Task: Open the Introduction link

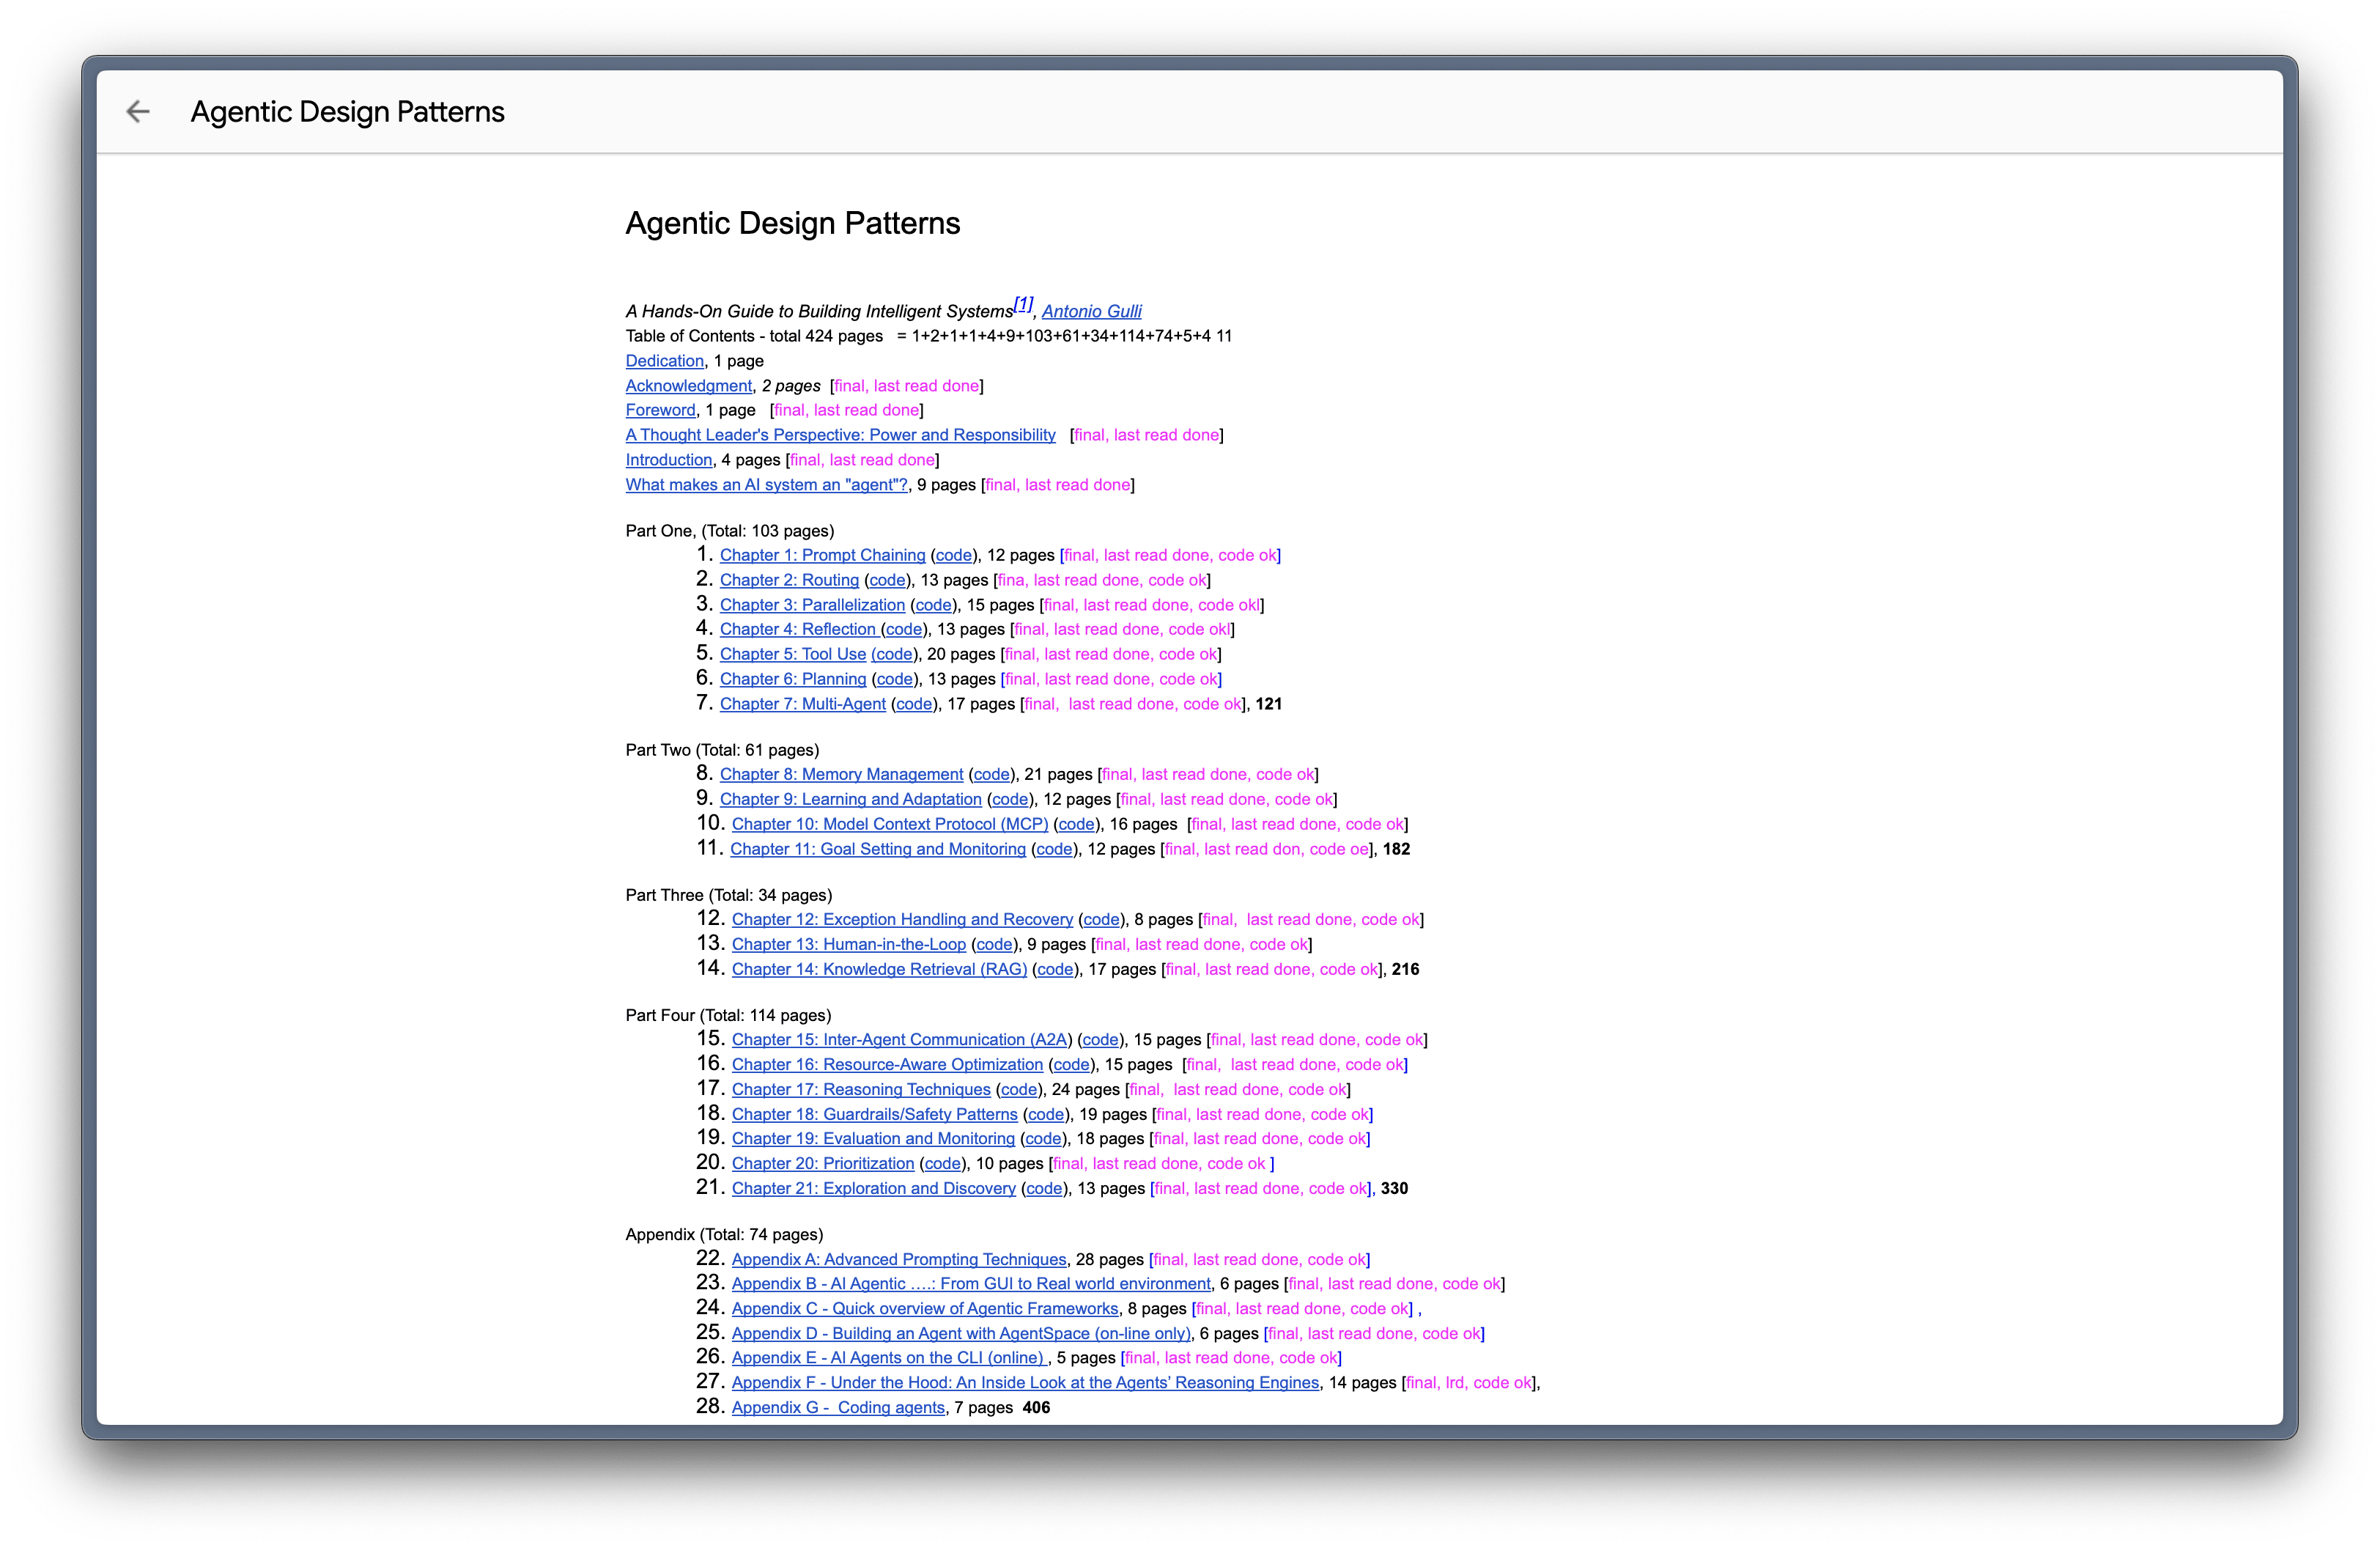Action: click(668, 460)
